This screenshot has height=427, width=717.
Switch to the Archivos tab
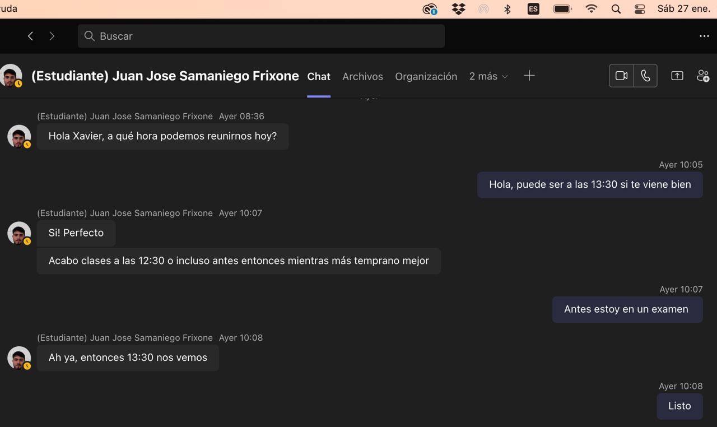(362, 76)
